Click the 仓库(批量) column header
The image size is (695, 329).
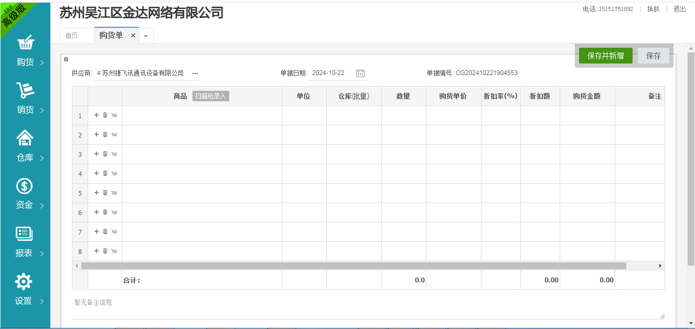(x=354, y=97)
